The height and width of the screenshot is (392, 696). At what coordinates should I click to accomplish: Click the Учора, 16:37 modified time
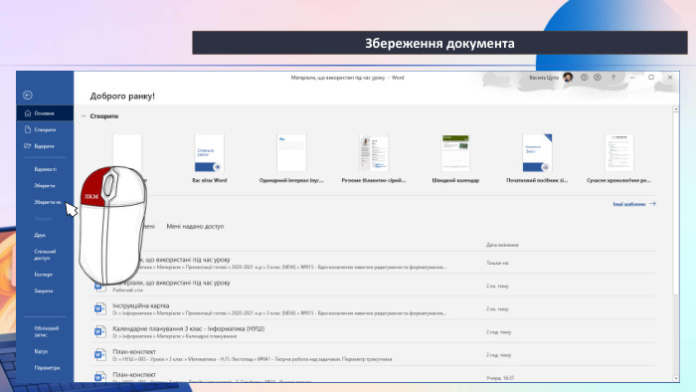click(500, 378)
